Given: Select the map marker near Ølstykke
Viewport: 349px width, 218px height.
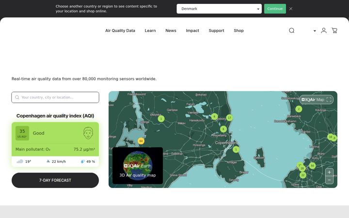Looking at the screenshot, I should 161,119.
